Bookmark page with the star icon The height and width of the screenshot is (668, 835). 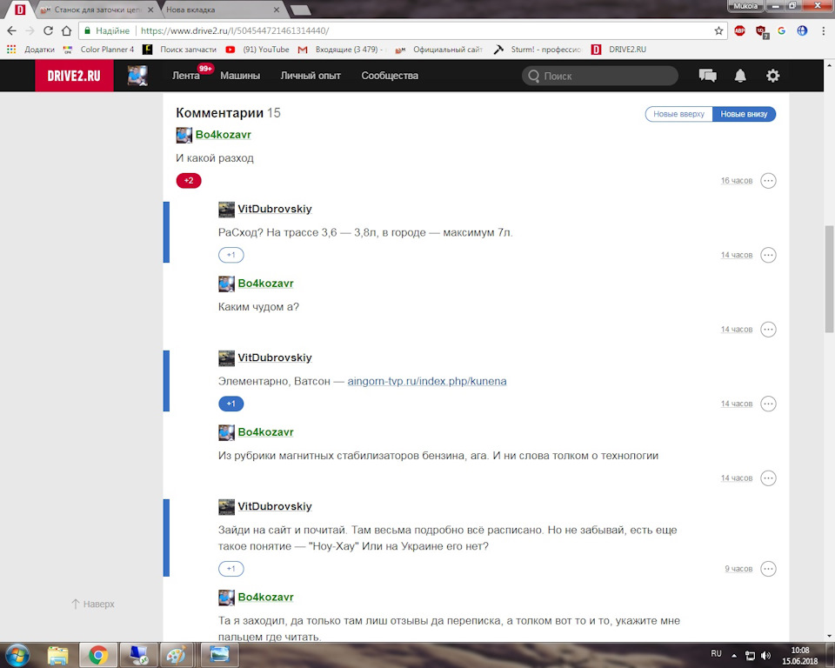[718, 31]
